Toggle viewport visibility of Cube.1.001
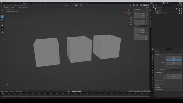Screen dimensions: 183x103 (180, 12)
